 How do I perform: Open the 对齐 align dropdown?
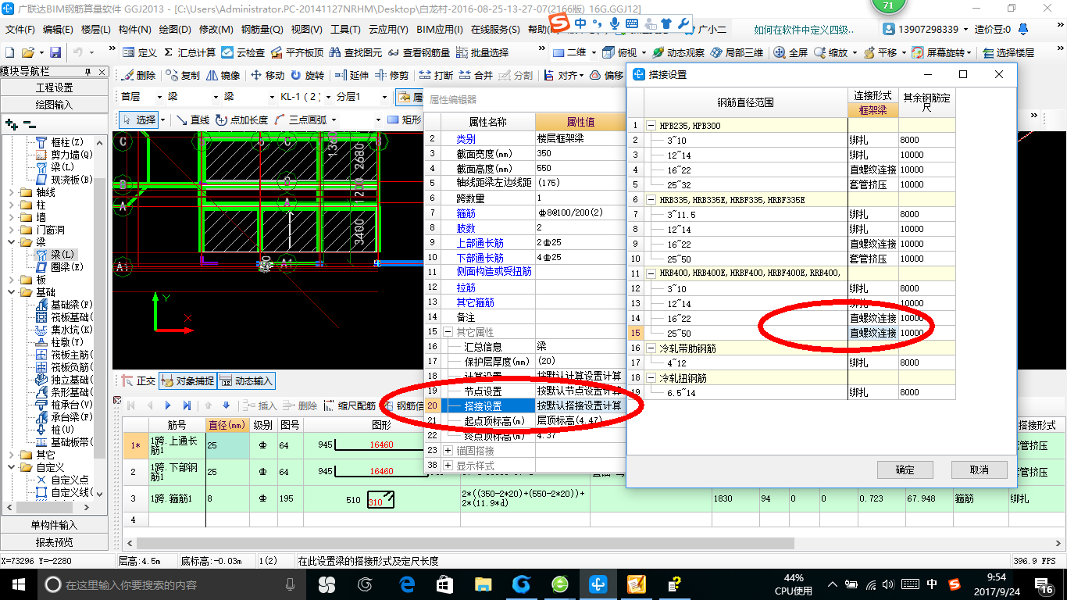coord(582,76)
